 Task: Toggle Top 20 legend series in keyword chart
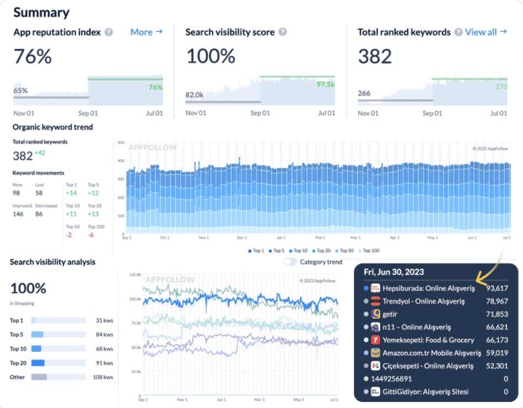(321, 251)
